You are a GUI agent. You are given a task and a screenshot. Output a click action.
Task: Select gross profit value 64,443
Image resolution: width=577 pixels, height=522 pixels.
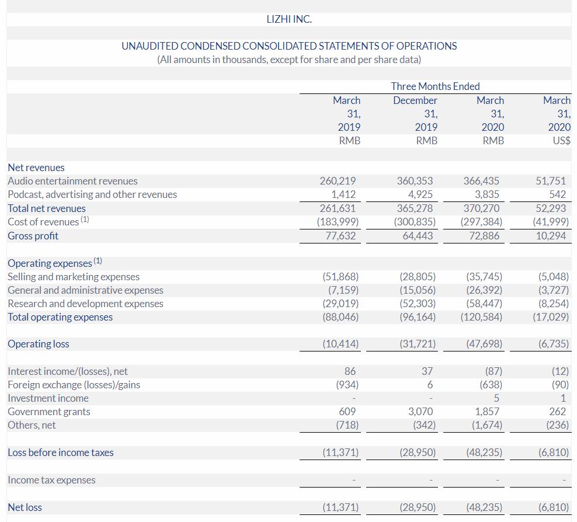tap(418, 236)
